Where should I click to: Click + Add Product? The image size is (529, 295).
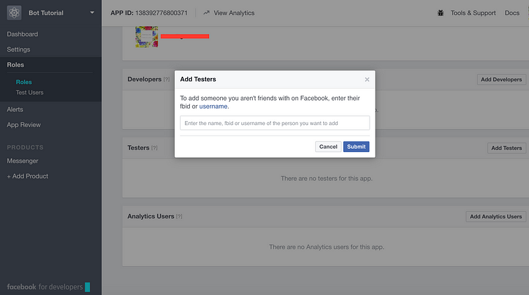28,176
